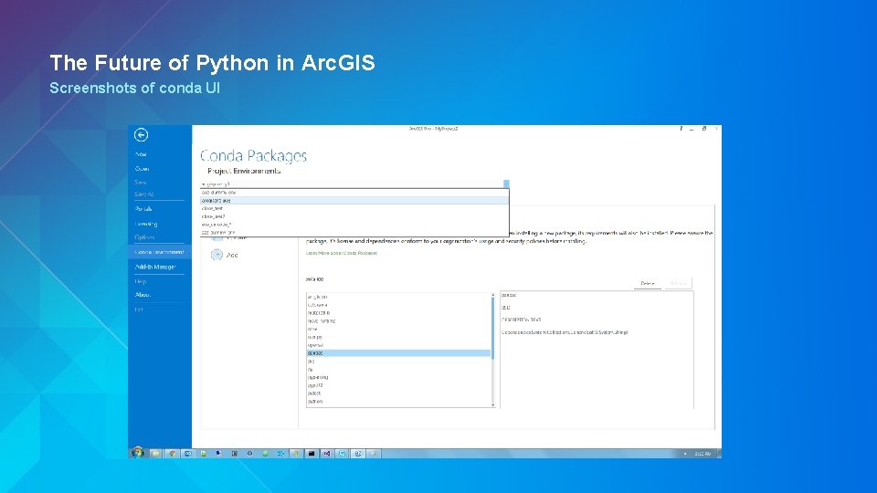Collapse the Project Environments dropdown arrow
The height and width of the screenshot is (493, 877).
pos(506,184)
